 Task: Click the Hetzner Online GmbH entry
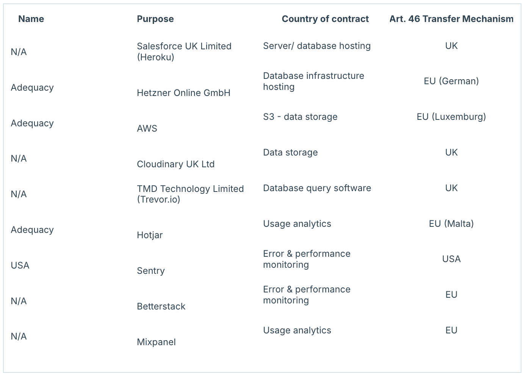click(x=183, y=93)
